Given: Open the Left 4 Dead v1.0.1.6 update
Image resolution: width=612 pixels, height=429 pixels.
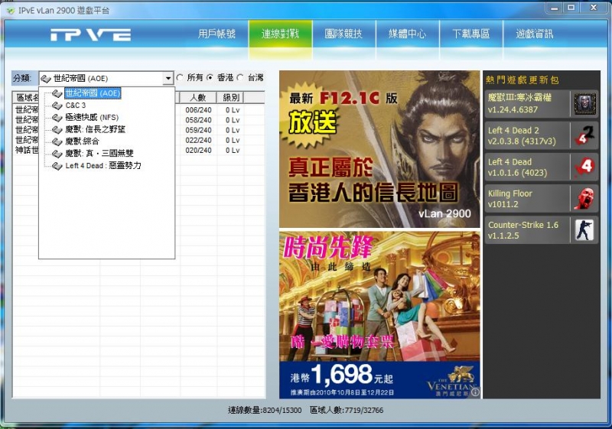Looking at the screenshot, I should 542,167.
